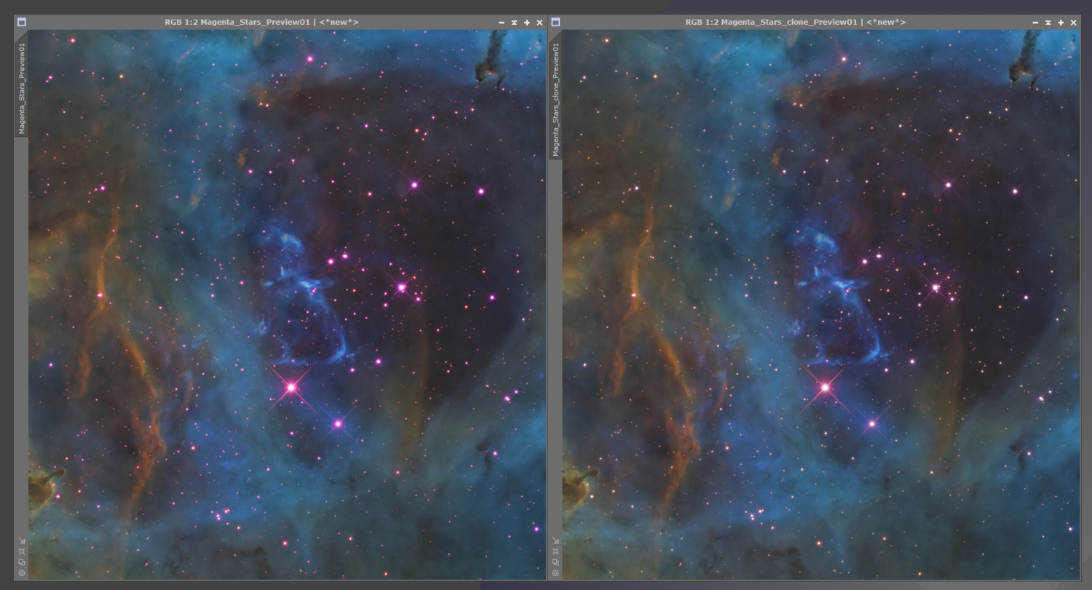Click circular target icon in Magenta_Stars_clone_Preview01 window
1092x590 pixels.
(555, 573)
